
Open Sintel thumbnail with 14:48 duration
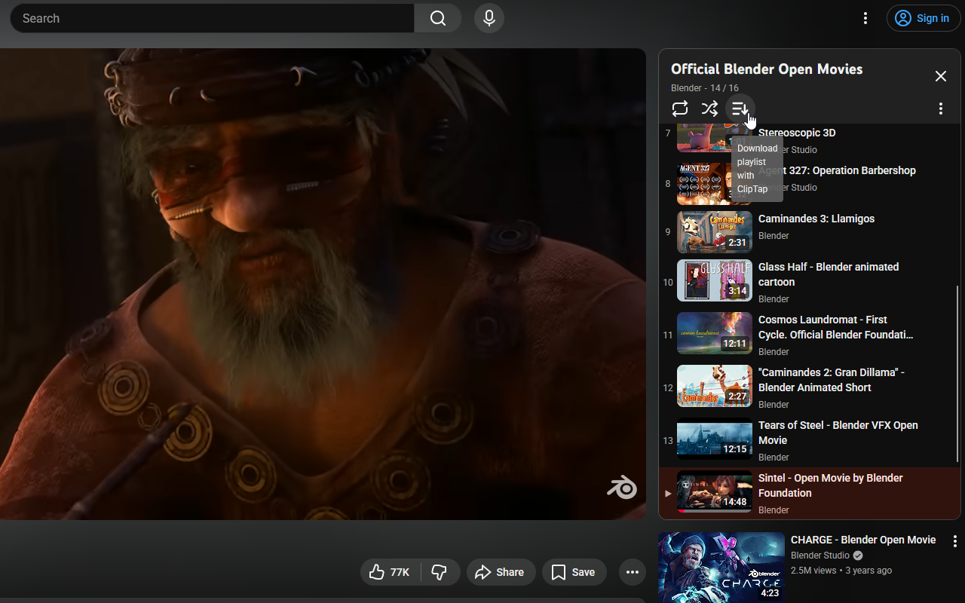[714, 491]
